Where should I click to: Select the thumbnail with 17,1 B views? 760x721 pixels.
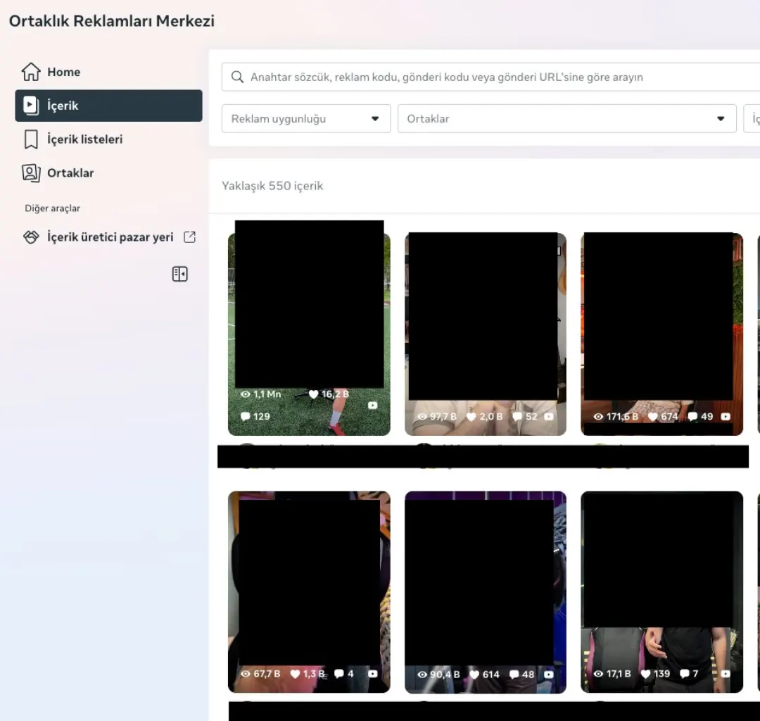661,592
